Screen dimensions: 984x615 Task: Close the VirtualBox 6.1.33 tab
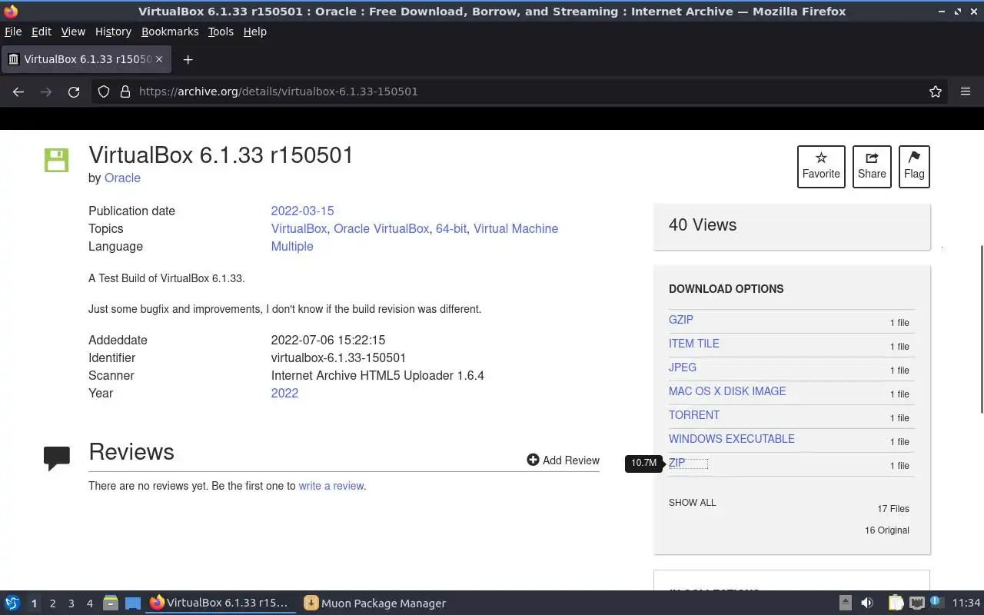click(159, 59)
